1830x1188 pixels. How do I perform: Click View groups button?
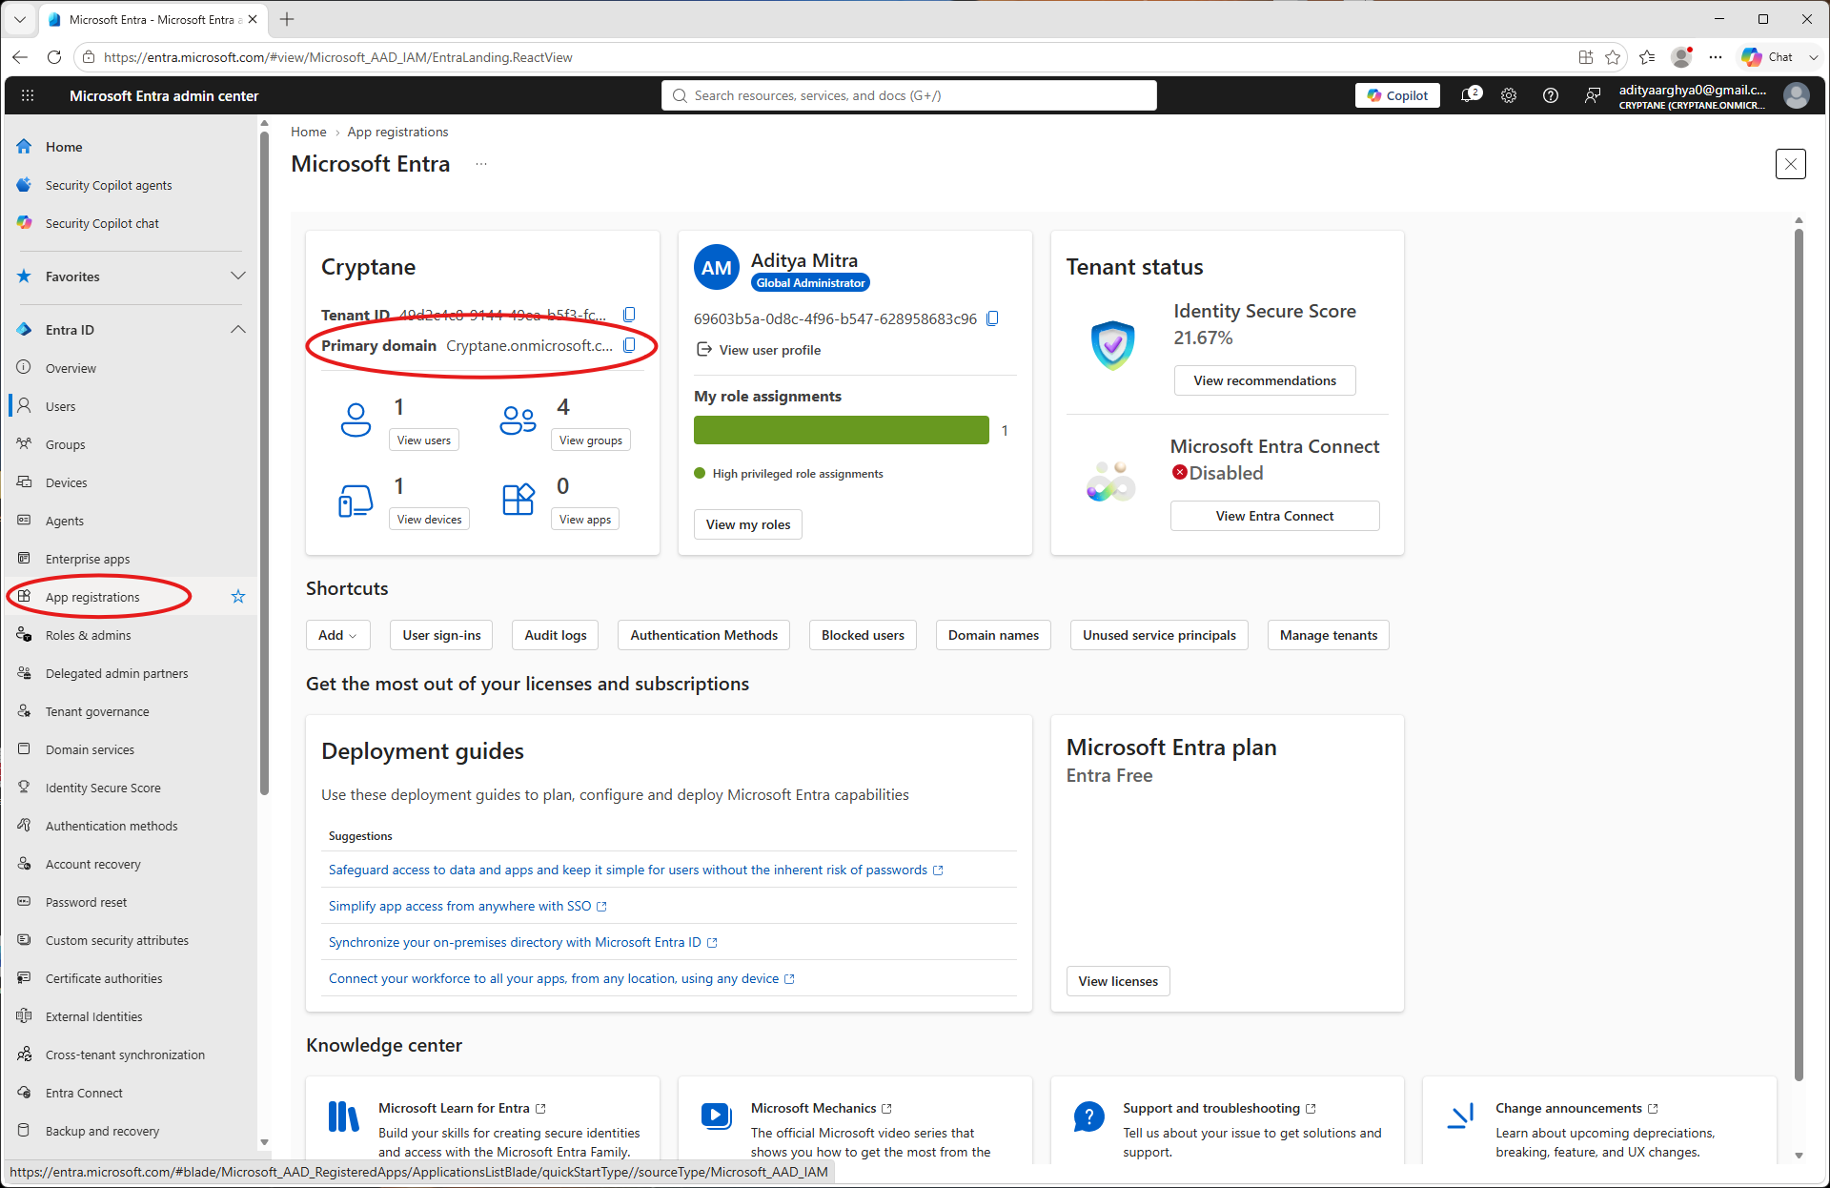click(x=591, y=440)
